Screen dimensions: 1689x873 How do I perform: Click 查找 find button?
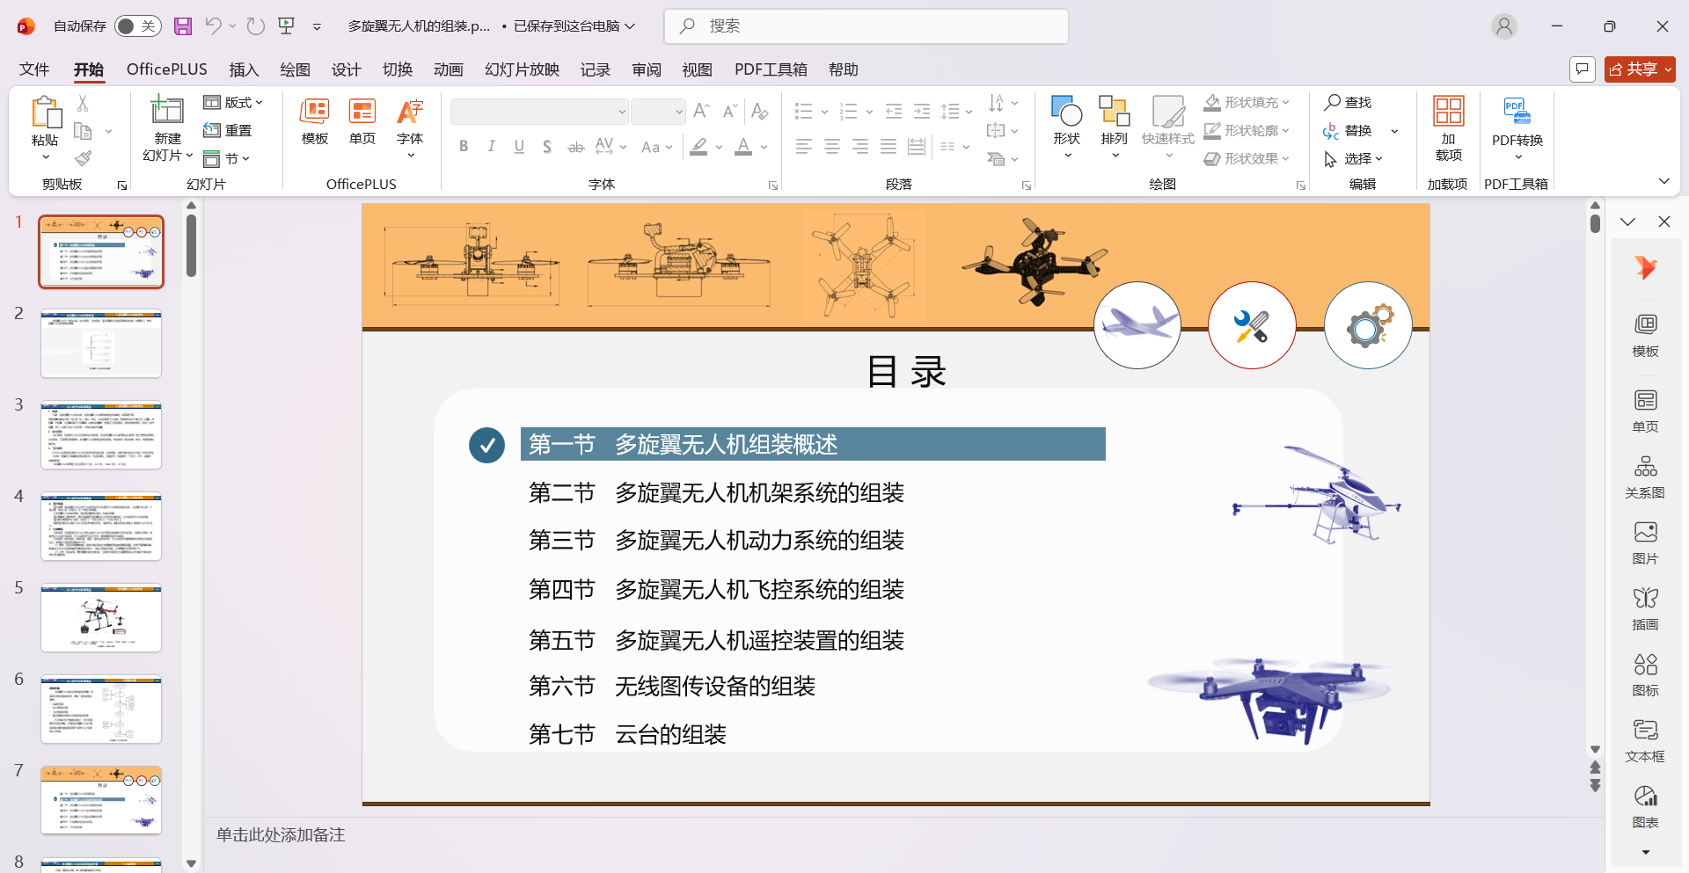[x=1349, y=103]
